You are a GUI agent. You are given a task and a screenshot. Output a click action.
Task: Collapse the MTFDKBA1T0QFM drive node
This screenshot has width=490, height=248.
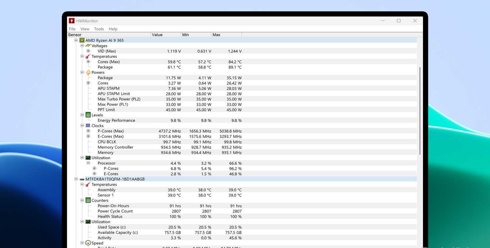click(x=76, y=179)
